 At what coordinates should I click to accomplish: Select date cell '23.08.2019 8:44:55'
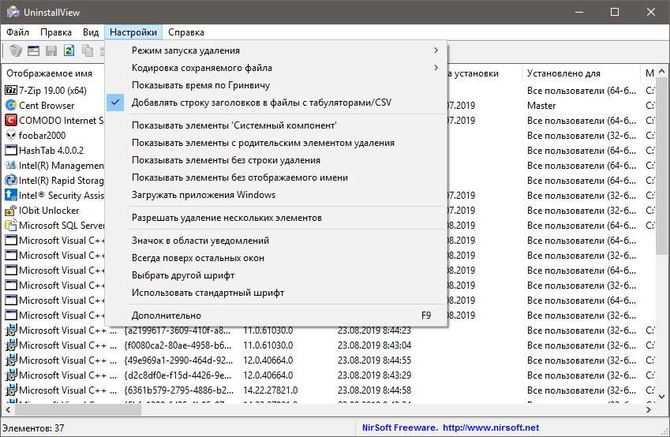(374, 360)
